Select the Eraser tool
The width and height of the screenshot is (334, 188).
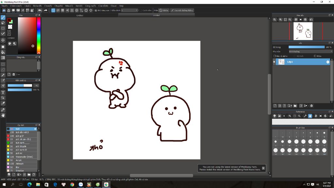tap(3, 23)
